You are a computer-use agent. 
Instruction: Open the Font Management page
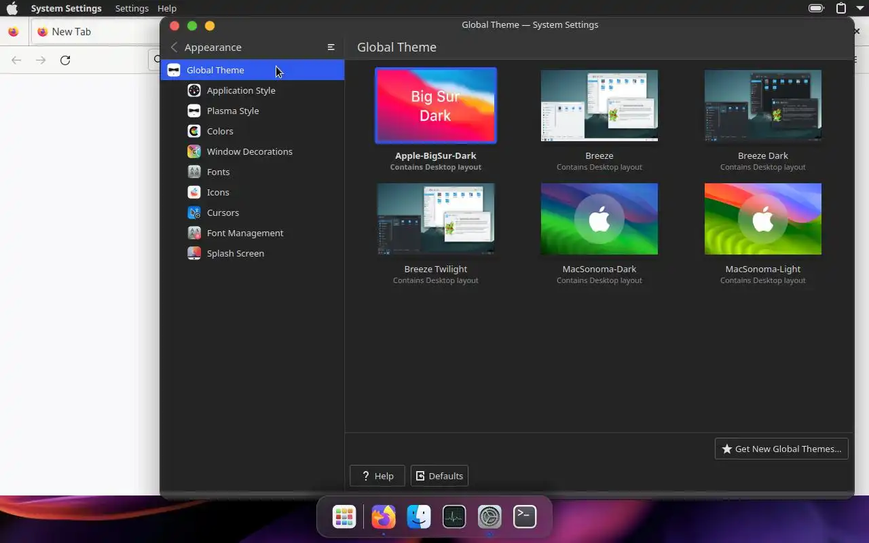[x=253, y=233]
